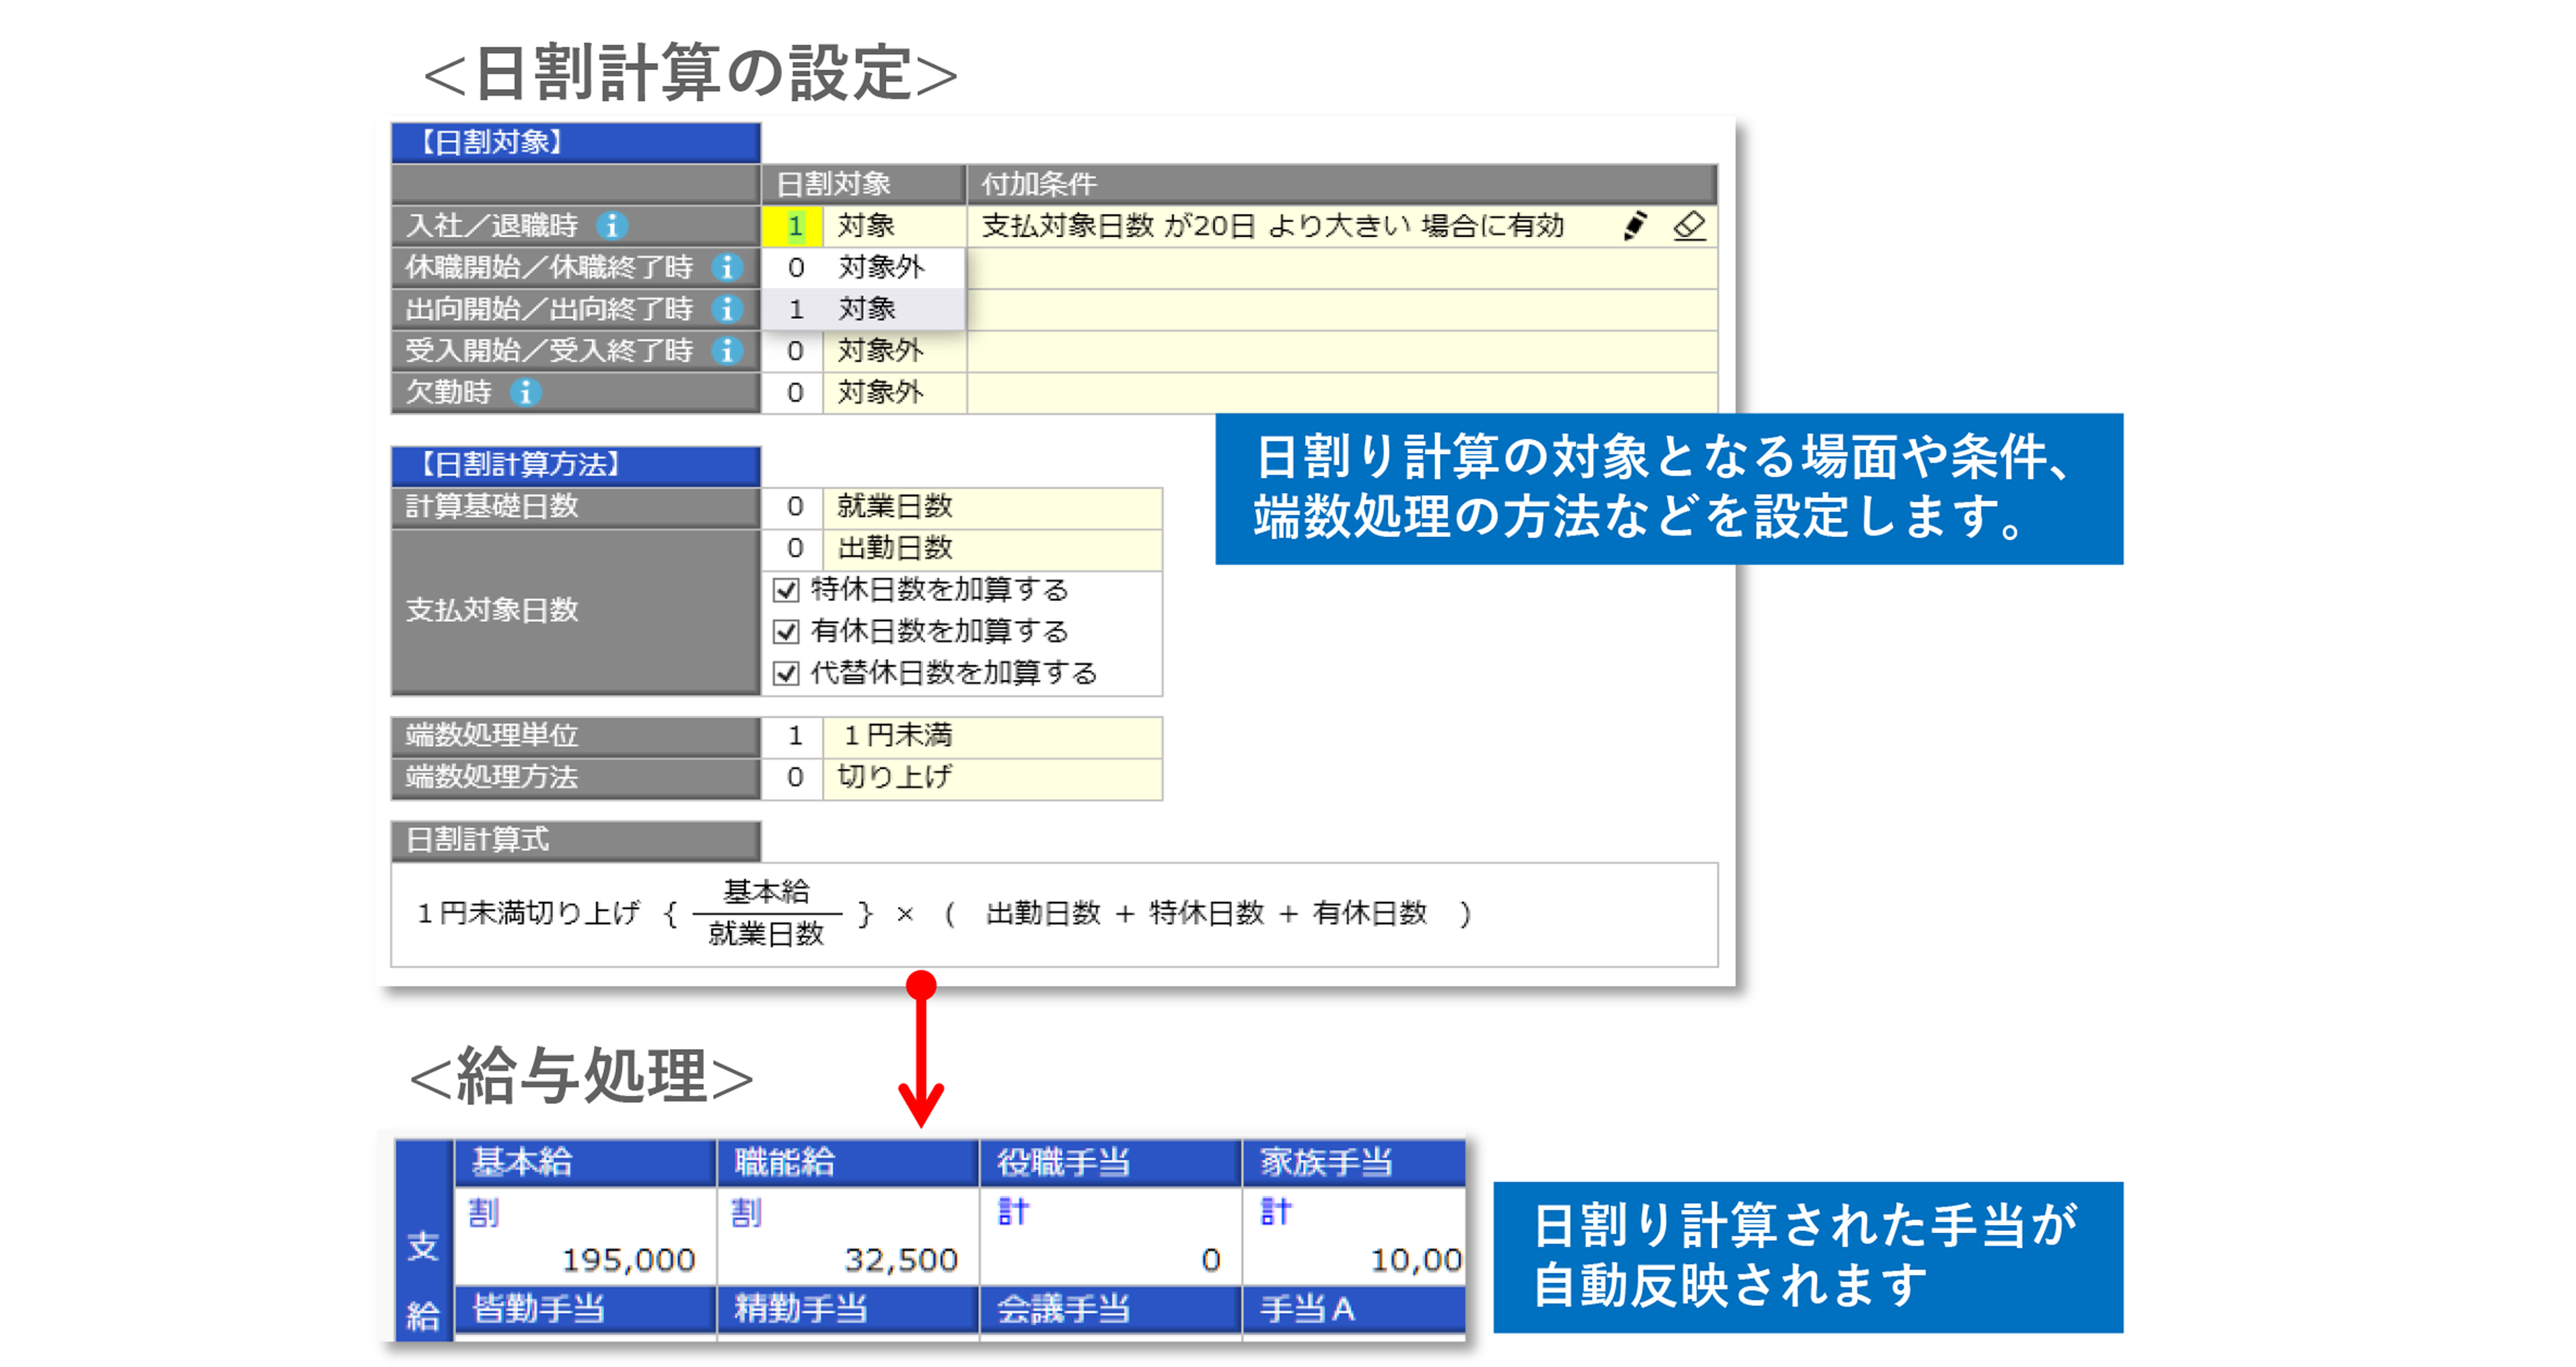The width and height of the screenshot is (2576, 1367).
Task: Click 支払対象日数 code field with 出勤日数
Action: (x=793, y=548)
